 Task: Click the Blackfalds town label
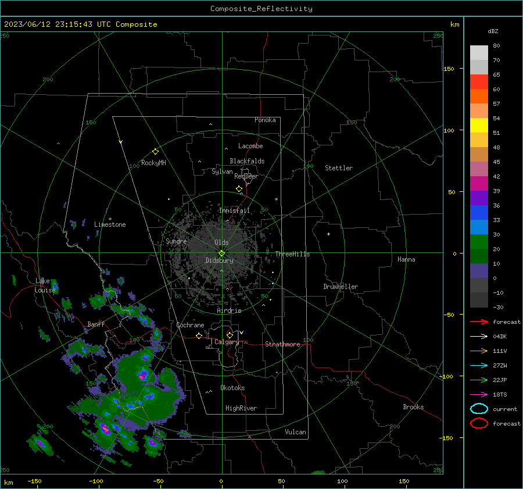247,161
